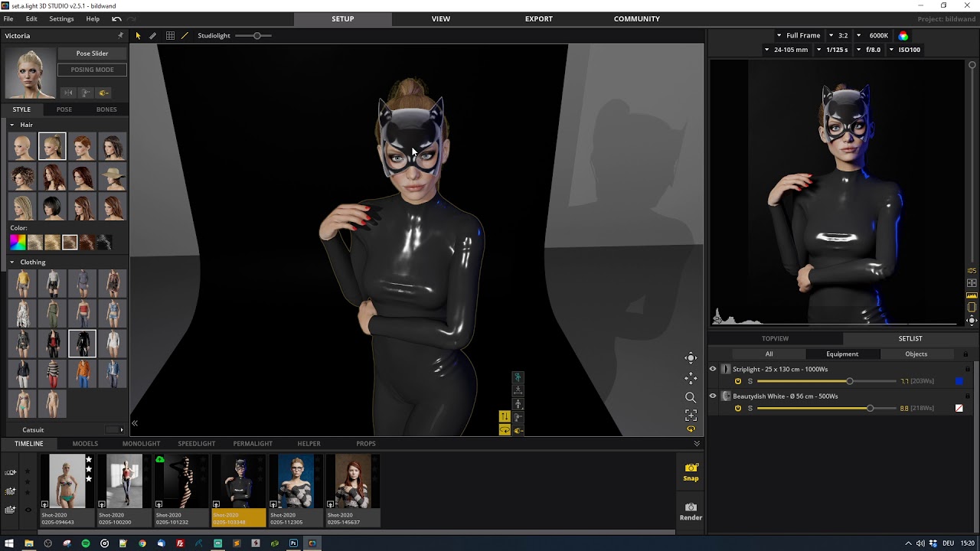Show the TOPVIEW panel
Image resolution: width=980 pixels, height=551 pixels.
[775, 338]
